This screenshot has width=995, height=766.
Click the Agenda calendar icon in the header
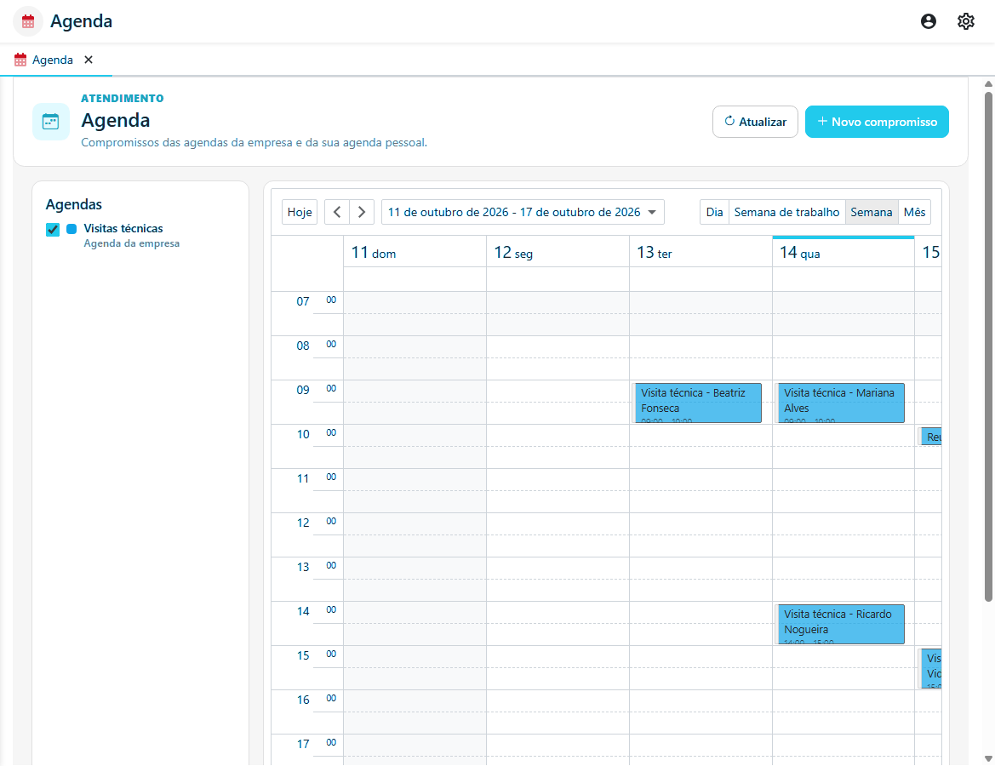(28, 21)
